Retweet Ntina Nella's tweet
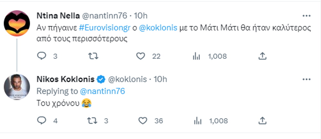 (92, 56)
